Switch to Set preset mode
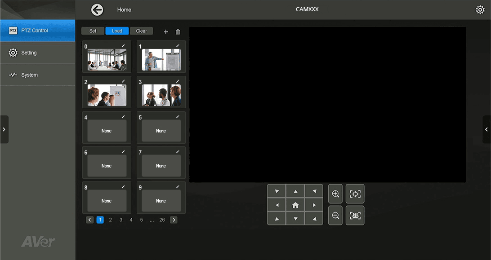The width and height of the screenshot is (491, 260). pos(93,31)
